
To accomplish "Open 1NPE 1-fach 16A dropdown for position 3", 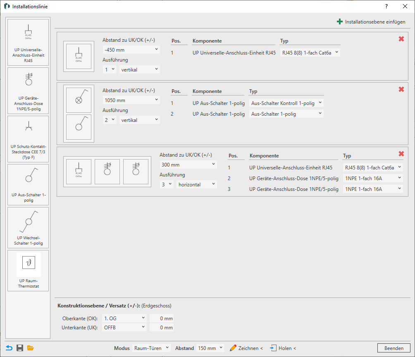I will [373, 189].
